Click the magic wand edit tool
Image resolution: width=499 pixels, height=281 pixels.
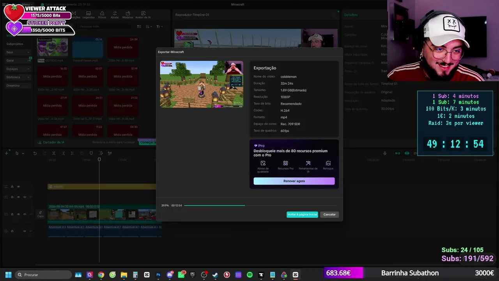pos(110,153)
